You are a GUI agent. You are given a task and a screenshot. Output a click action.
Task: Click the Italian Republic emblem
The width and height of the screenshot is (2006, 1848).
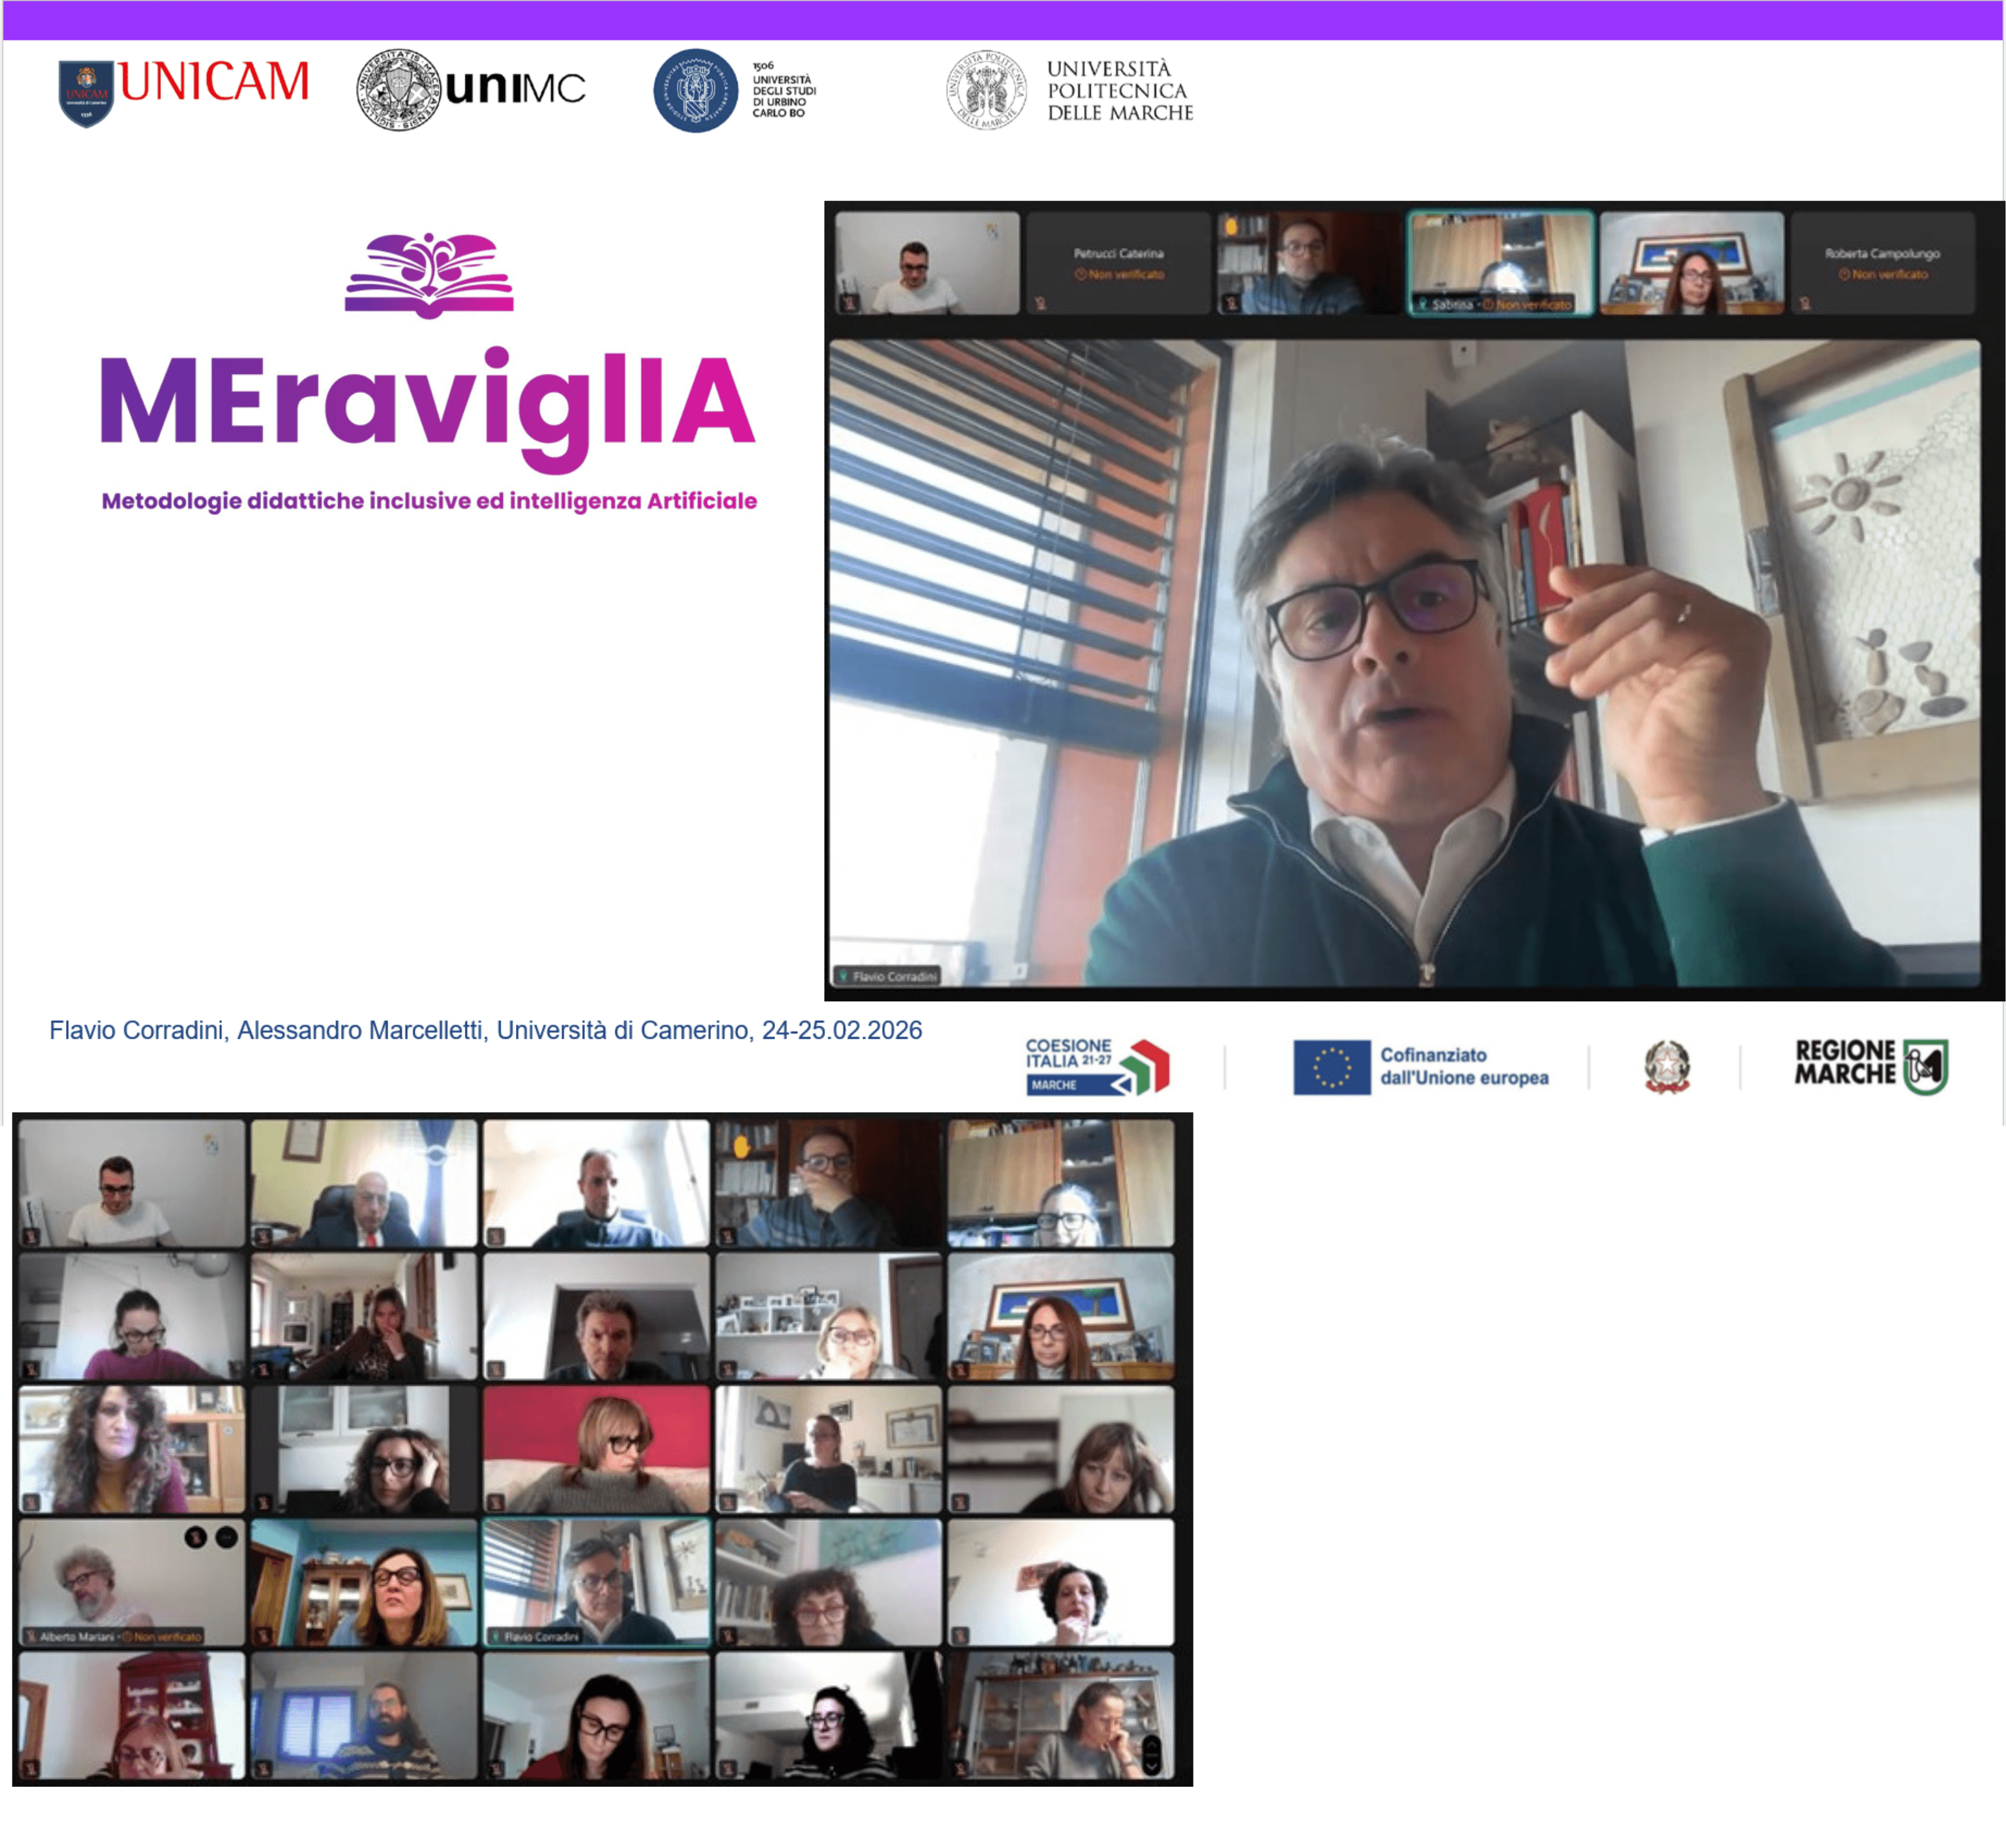(1667, 1066)
